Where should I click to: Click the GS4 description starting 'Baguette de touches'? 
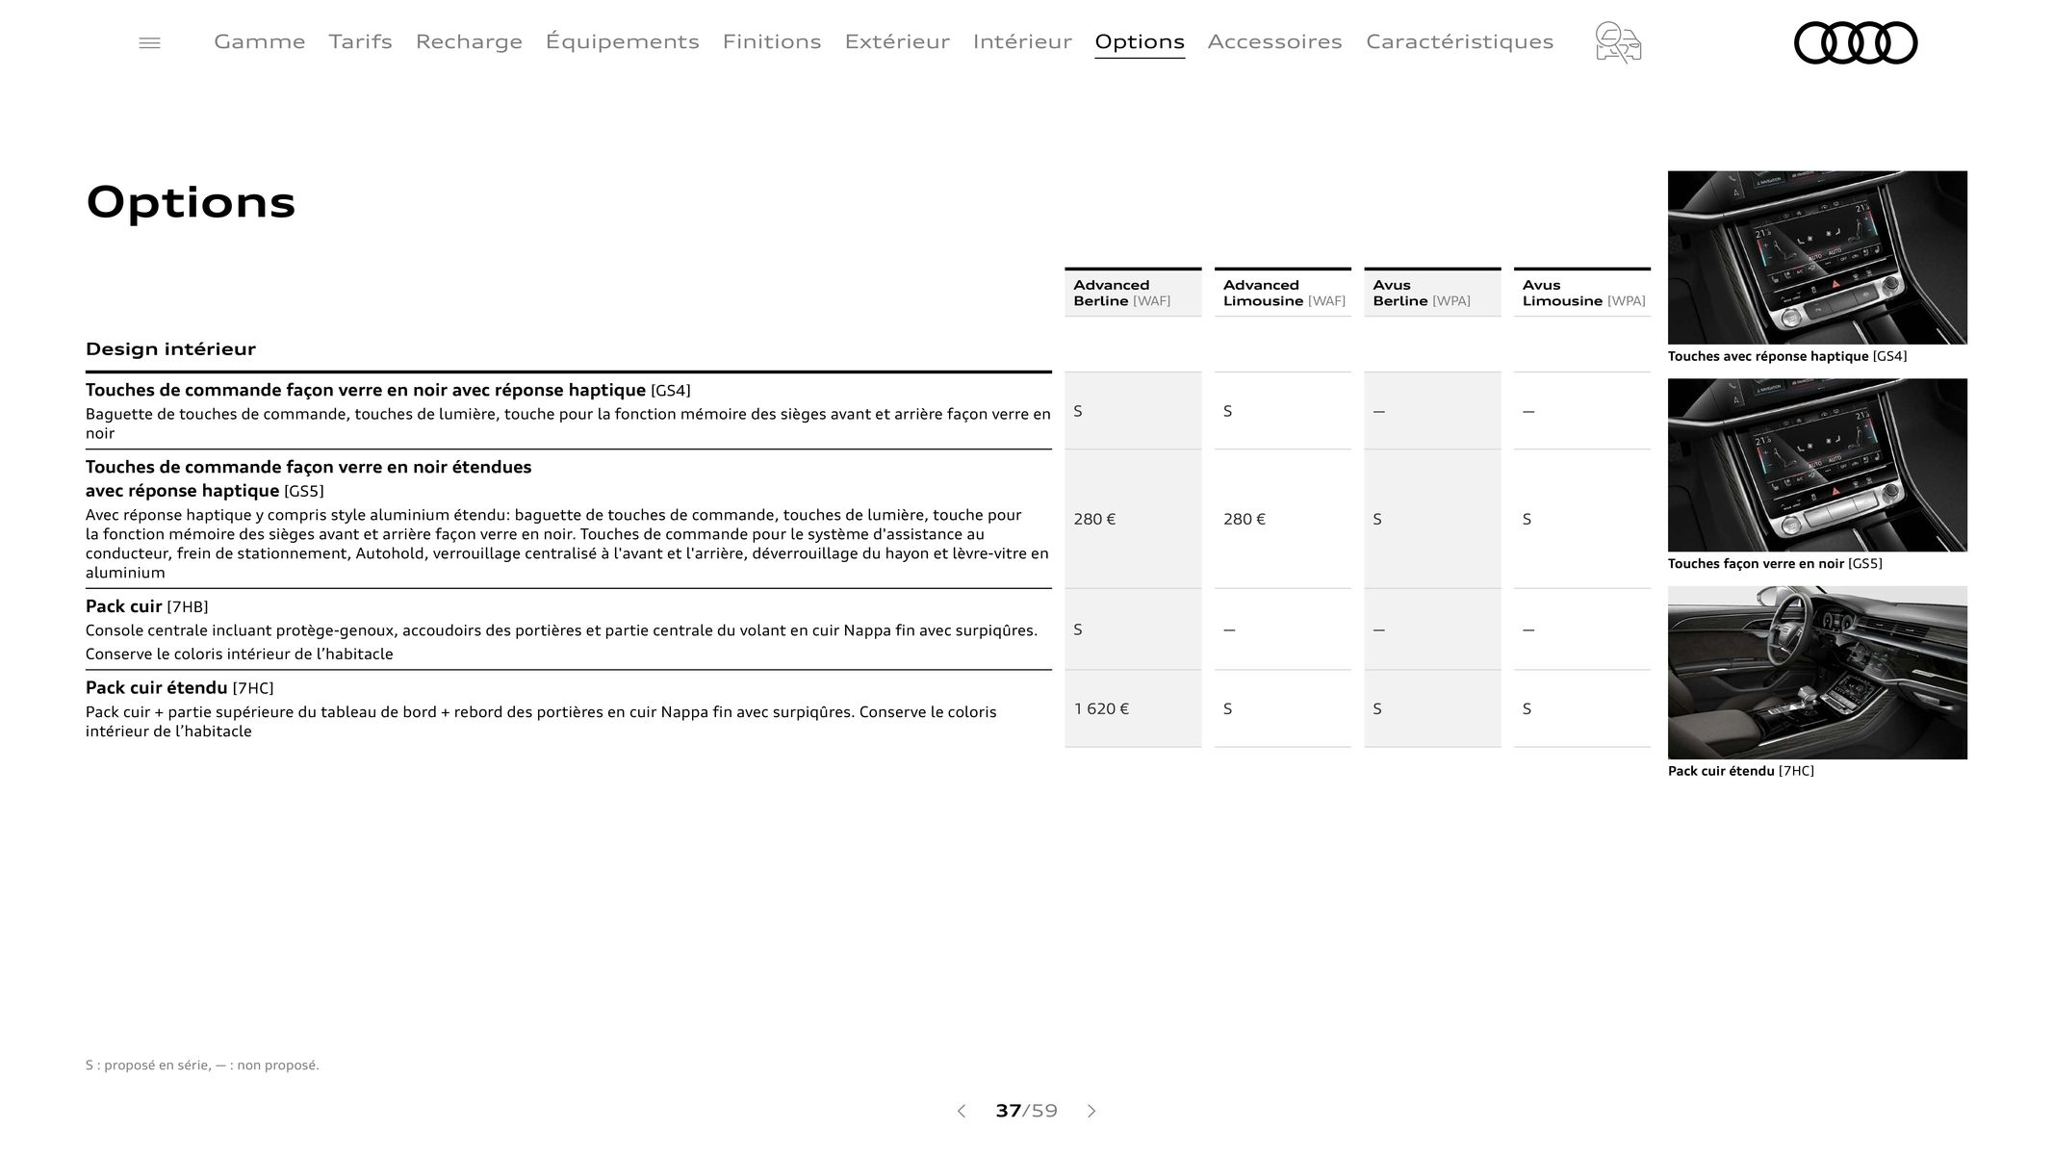[568, 423]
